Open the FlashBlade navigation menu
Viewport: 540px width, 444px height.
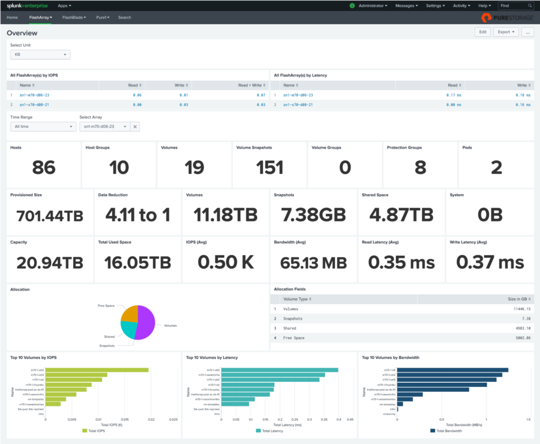(x=74, y=17)
